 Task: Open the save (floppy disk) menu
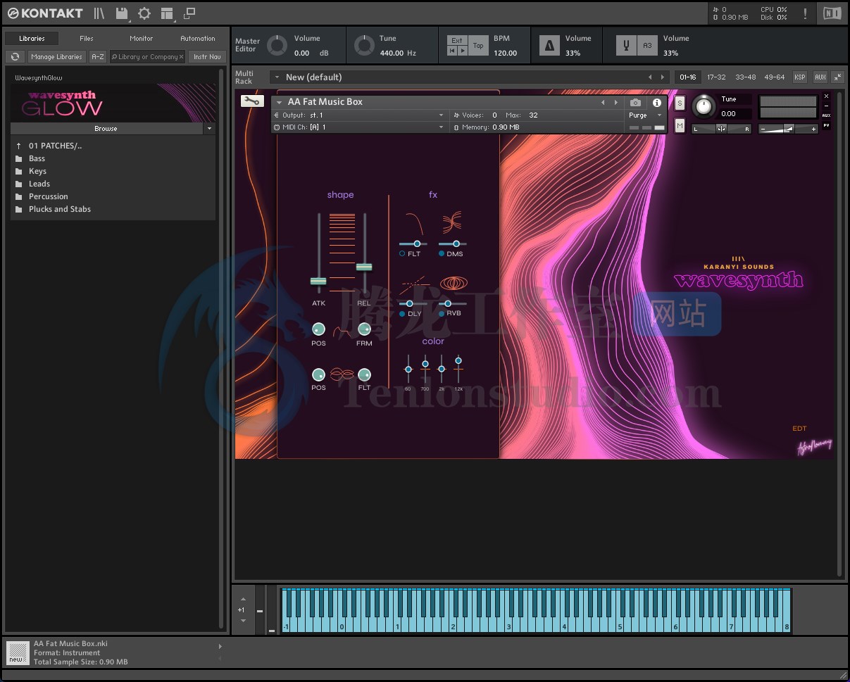tap(122, 13)
